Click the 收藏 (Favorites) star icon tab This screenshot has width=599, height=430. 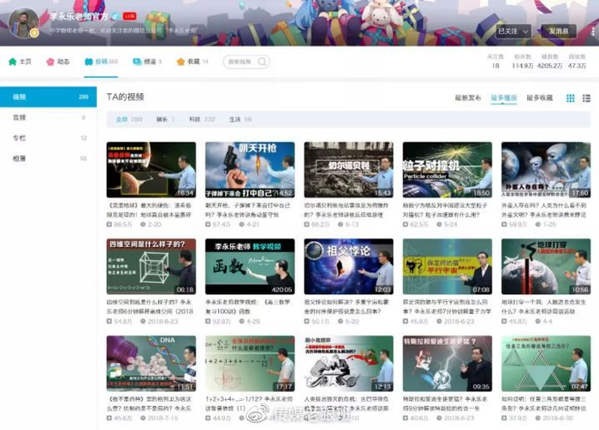[x=181, y=62]
